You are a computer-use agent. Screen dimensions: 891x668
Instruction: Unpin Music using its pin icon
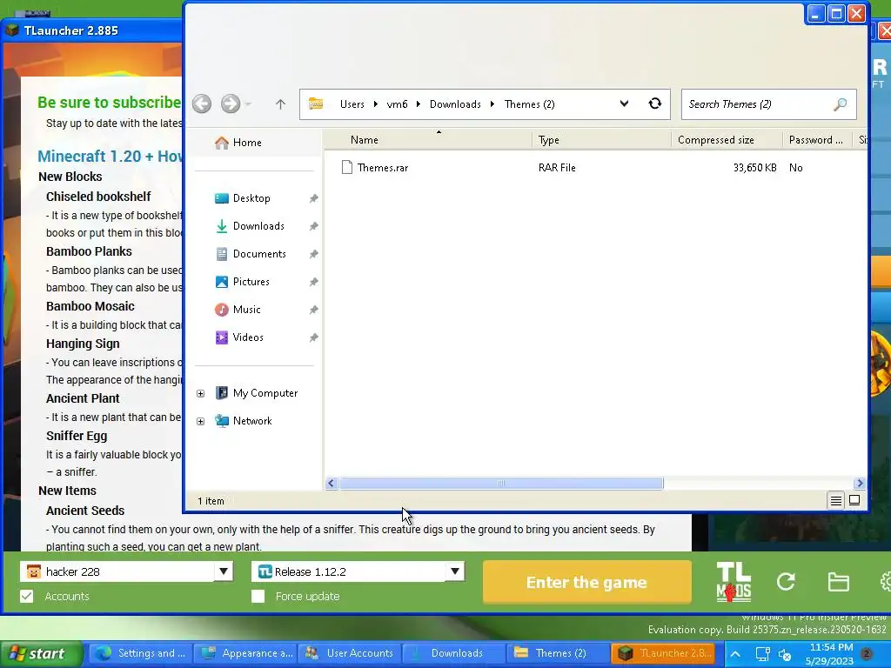[313, 310]
